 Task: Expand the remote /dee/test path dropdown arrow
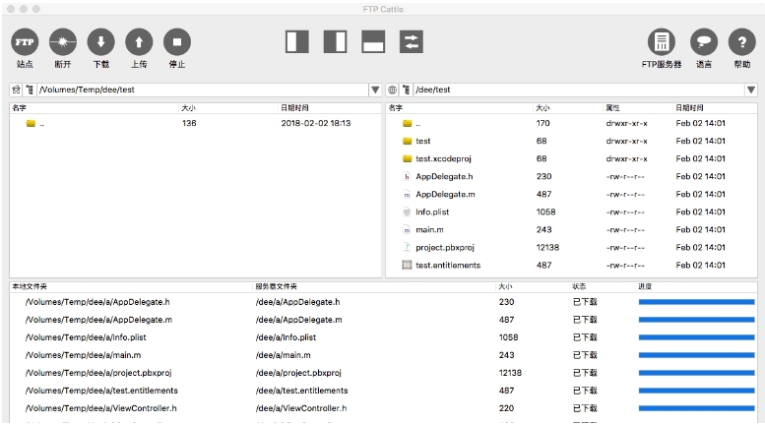751,90
